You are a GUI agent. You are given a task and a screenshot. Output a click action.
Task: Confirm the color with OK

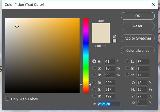tap(138, 16)
